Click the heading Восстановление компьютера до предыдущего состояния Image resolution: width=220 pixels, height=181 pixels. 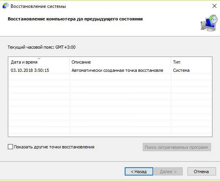click(x=75, y=19)
